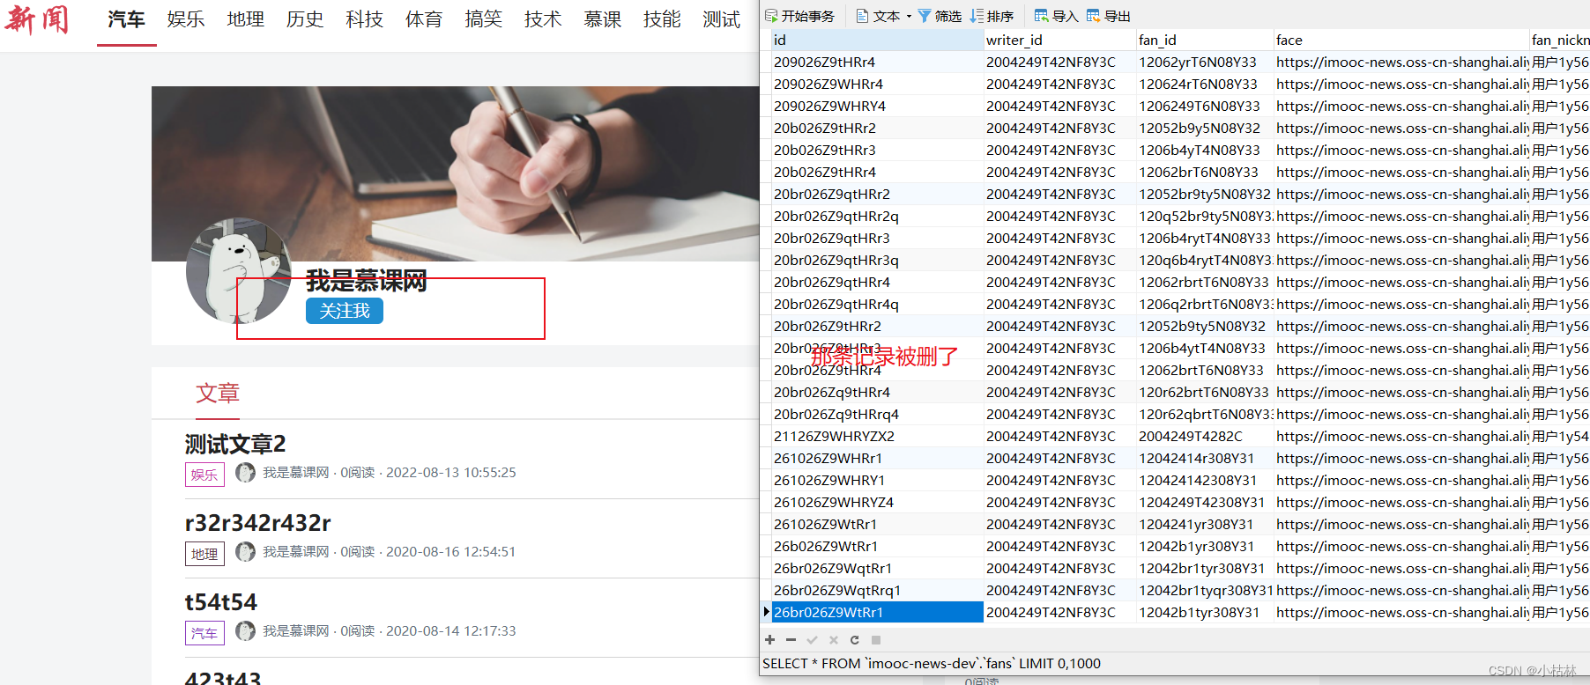Click the 排序 sort toolbar button
The image size is (1590, 685).
coord(992,16)
